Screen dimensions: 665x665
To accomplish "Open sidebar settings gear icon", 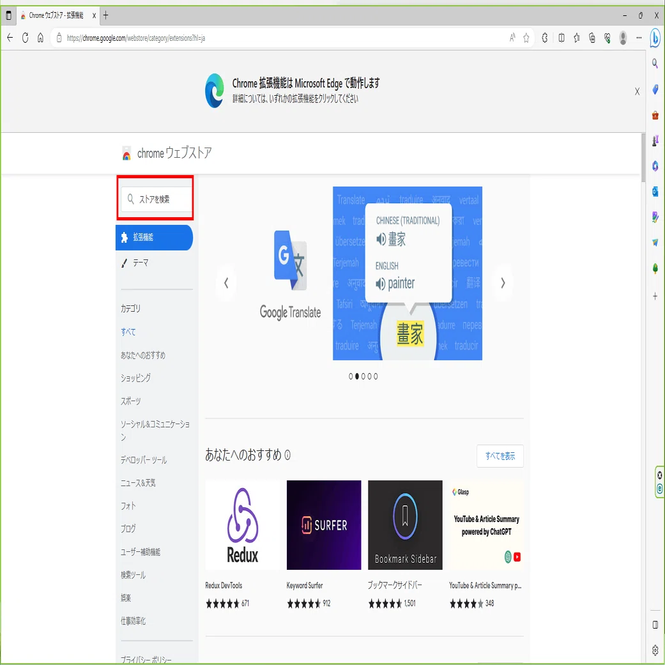I will pos(655,650).
